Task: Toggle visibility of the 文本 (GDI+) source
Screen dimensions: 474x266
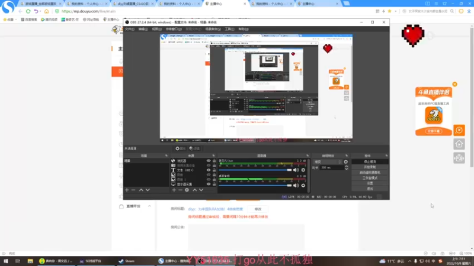Action: click(209, 170)
